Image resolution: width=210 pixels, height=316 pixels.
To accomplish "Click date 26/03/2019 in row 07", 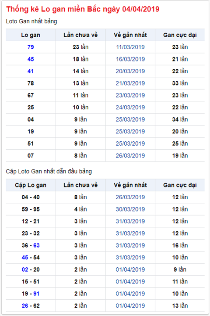I will pyautogui.click(x=130, y=155).
